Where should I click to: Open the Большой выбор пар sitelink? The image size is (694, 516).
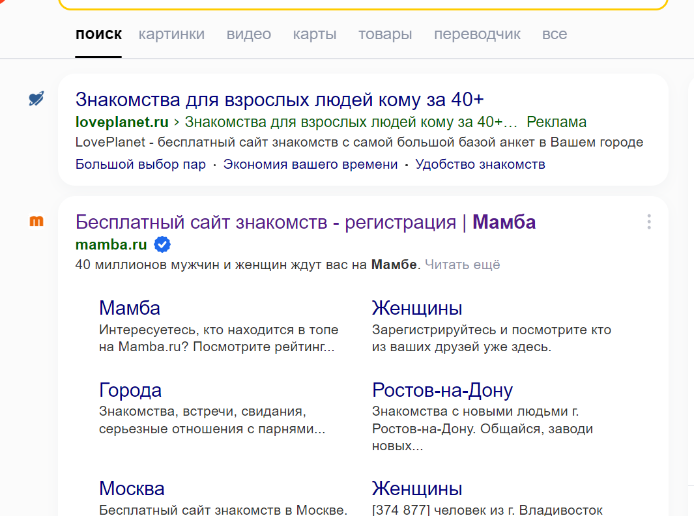pos(140,164)
